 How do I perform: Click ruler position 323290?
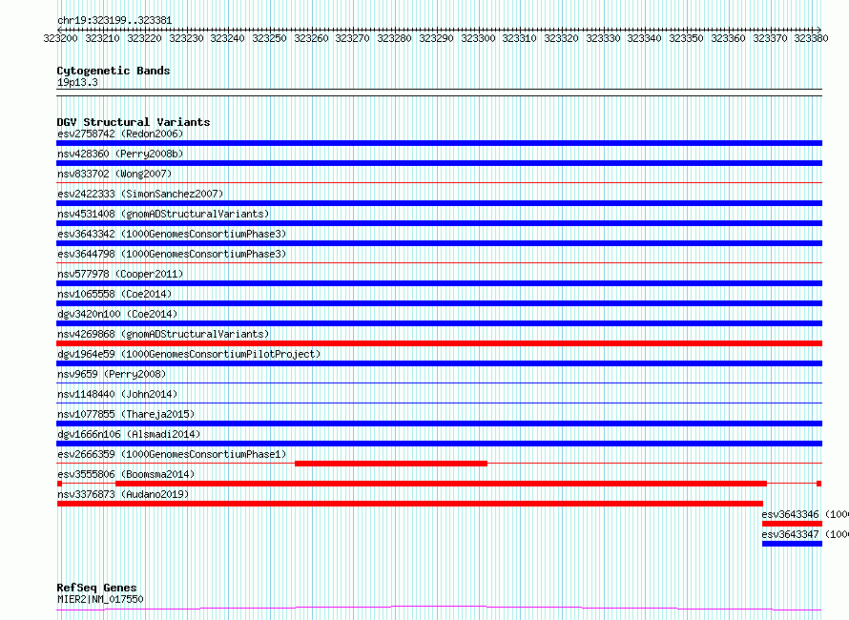point(436,38)
